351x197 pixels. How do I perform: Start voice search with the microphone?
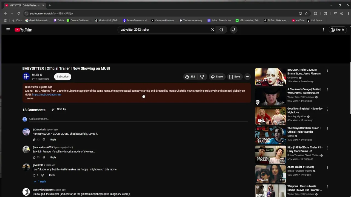coord(234,30)
